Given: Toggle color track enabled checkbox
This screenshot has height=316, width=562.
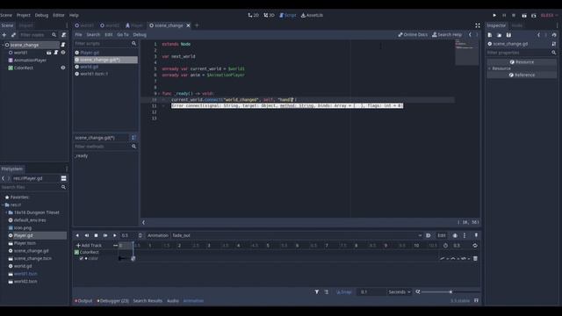Looking at the screenshot, I should [82, 258].
